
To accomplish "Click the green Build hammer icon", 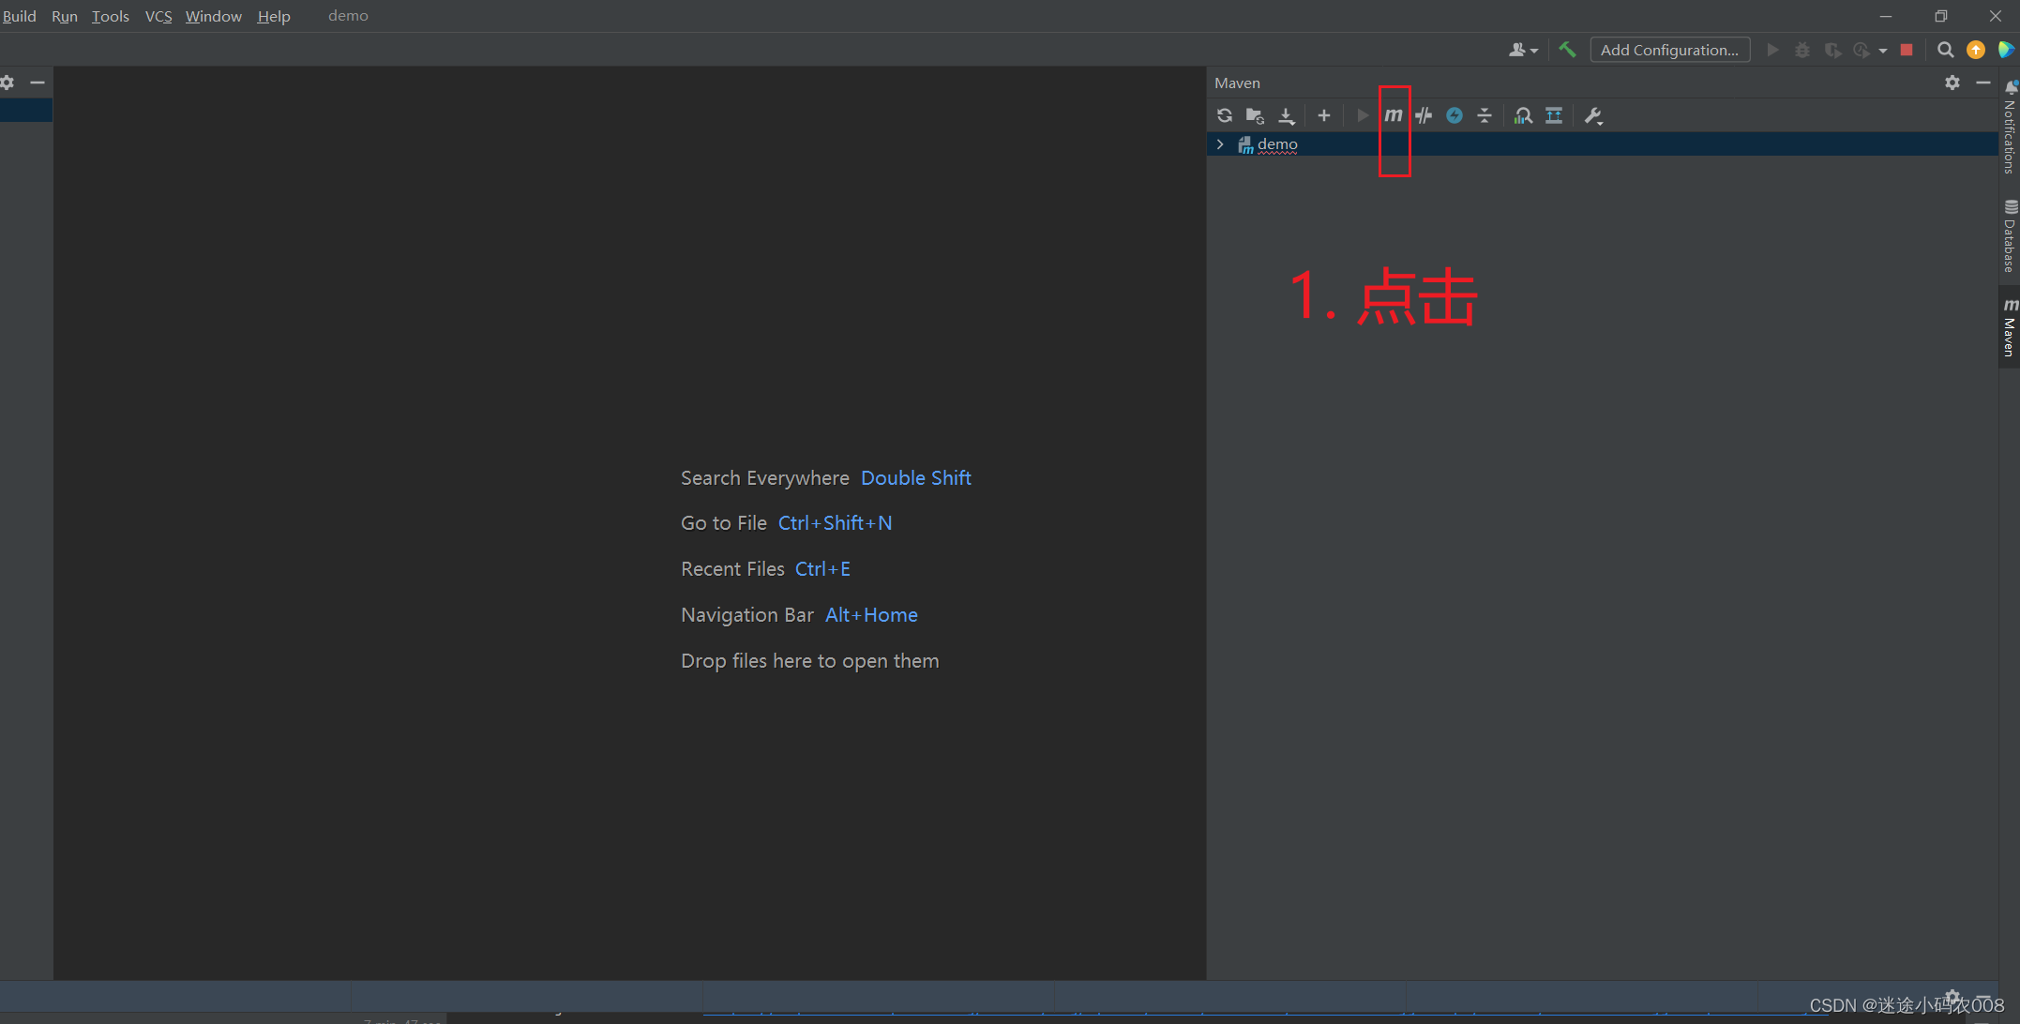I will (1567, 49).
